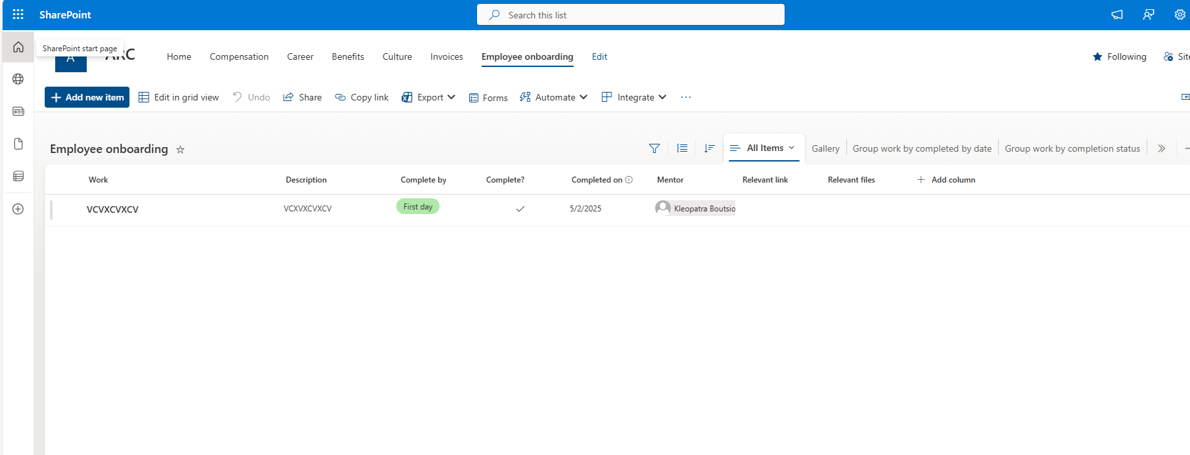This screenshot has height=455, width=1190.
Task: Expand the Automate dropdown menu
Action: [x=553, y=97]
